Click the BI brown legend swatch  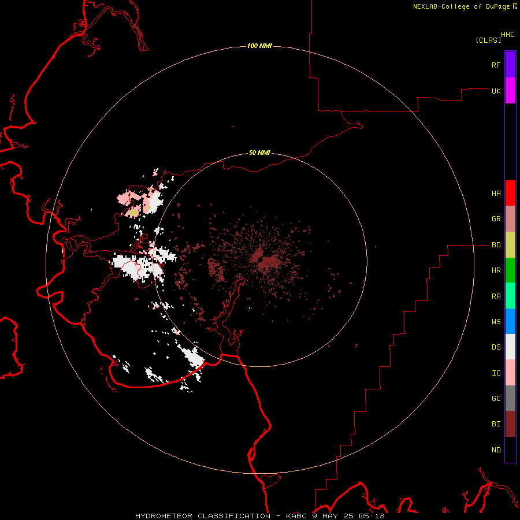point(510,424)
